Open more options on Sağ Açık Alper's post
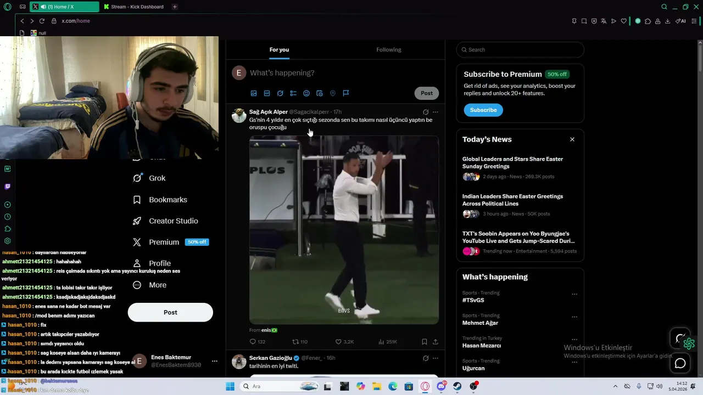Viewport: 703px width, 395px height. [436, 112]
